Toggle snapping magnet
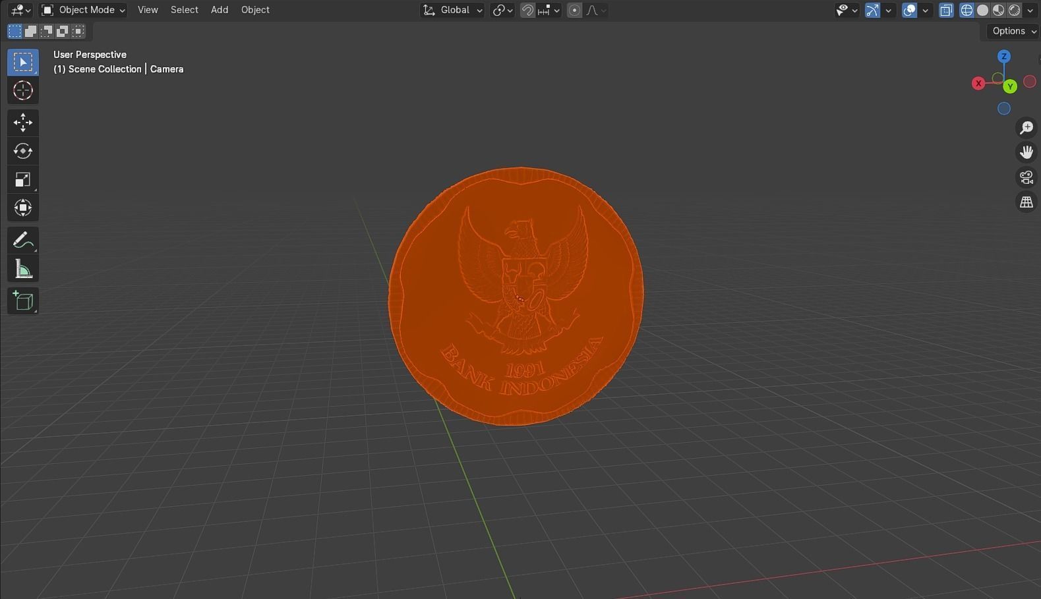 coord(527,10)
